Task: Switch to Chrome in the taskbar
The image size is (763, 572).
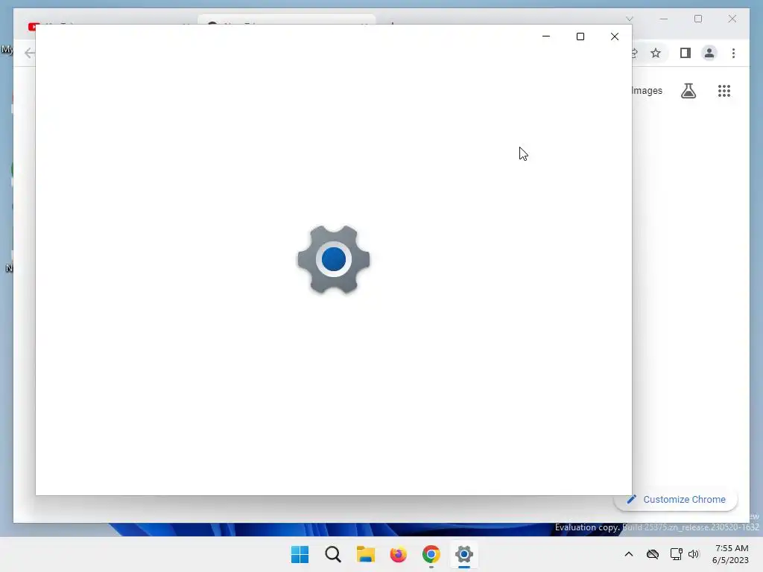Action: [x=431, y=554]
